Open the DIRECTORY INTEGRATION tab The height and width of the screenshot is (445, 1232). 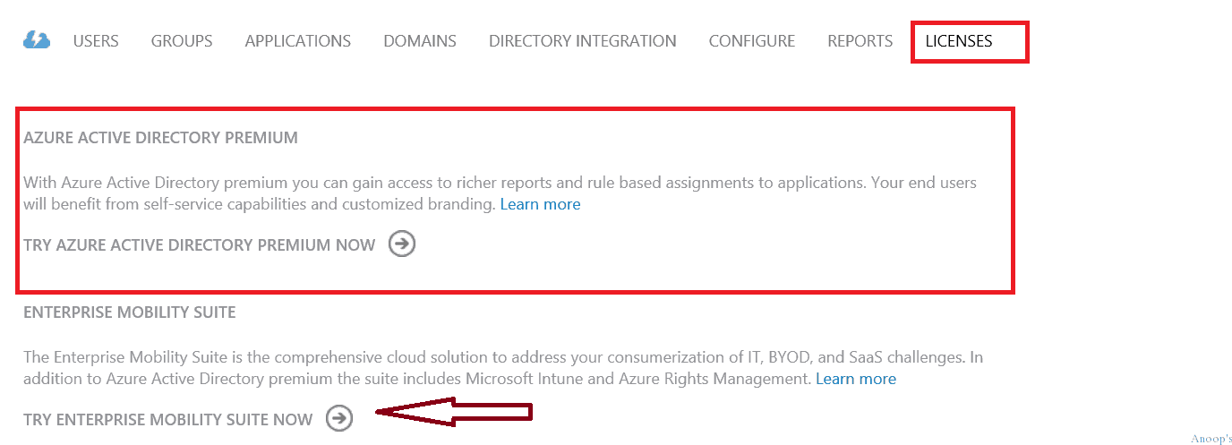point(583,41)
